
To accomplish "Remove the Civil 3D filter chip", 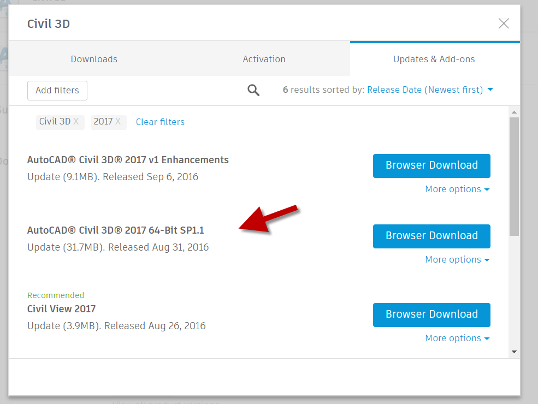I will click(x=76, y=121).
